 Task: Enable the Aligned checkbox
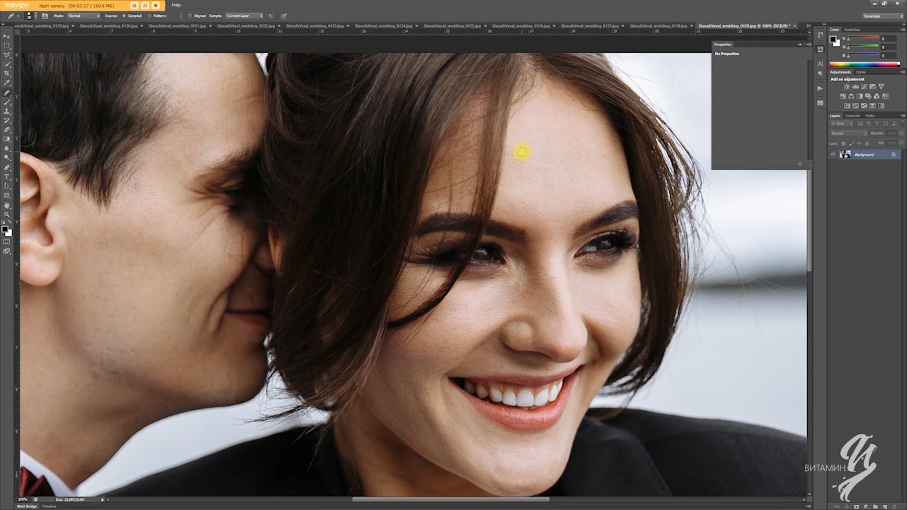(x=190, y=16)
